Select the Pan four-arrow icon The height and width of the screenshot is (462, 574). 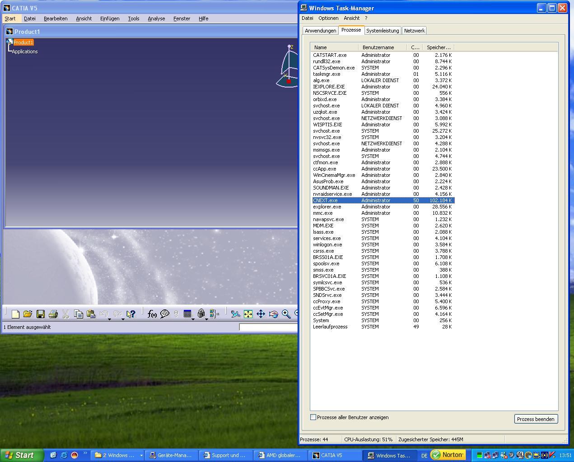(x=261, y=314)
